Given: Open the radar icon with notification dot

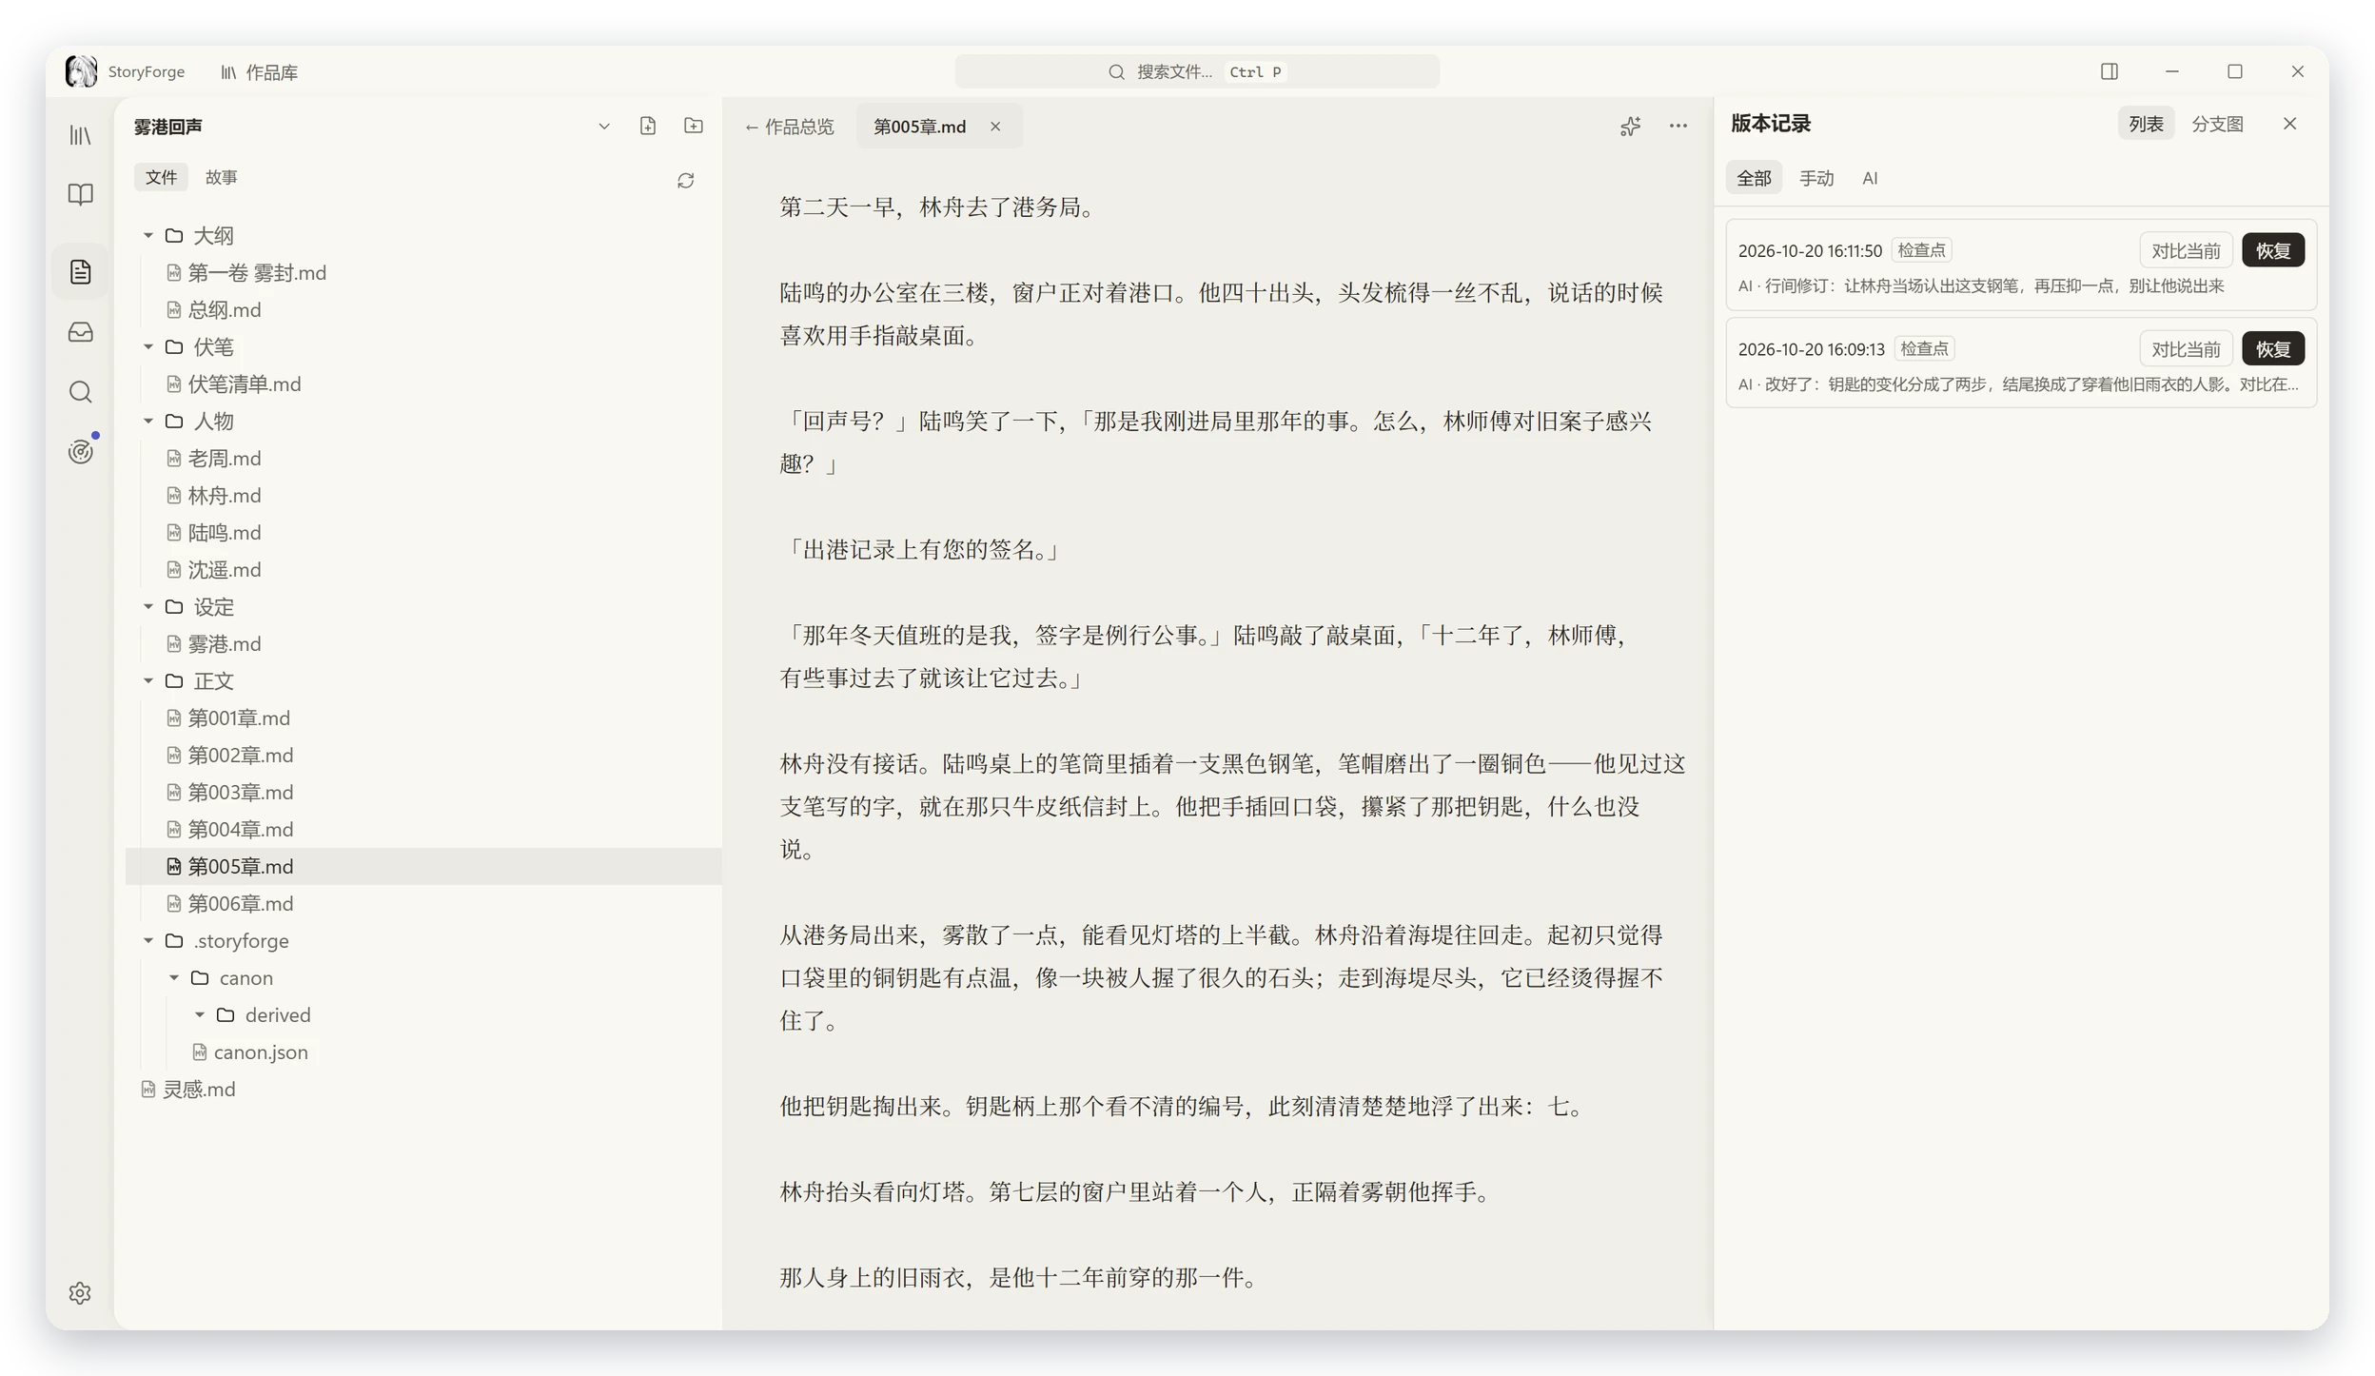Looking at the screenshot, I should coord(81,451).
